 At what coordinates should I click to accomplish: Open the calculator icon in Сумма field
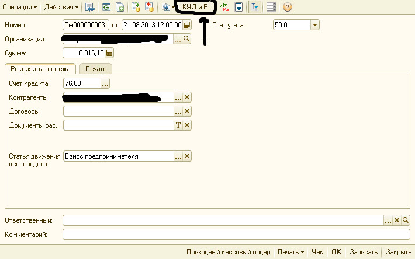coord(109,53)
